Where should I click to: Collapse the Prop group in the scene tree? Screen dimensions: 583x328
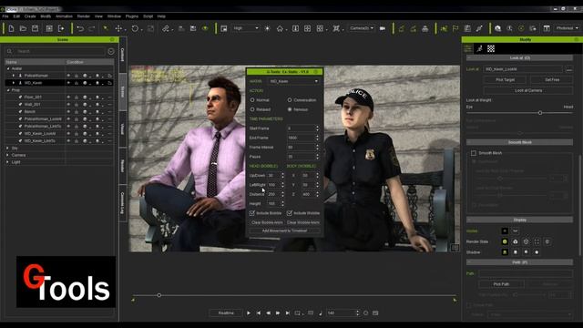coord(8,90)
